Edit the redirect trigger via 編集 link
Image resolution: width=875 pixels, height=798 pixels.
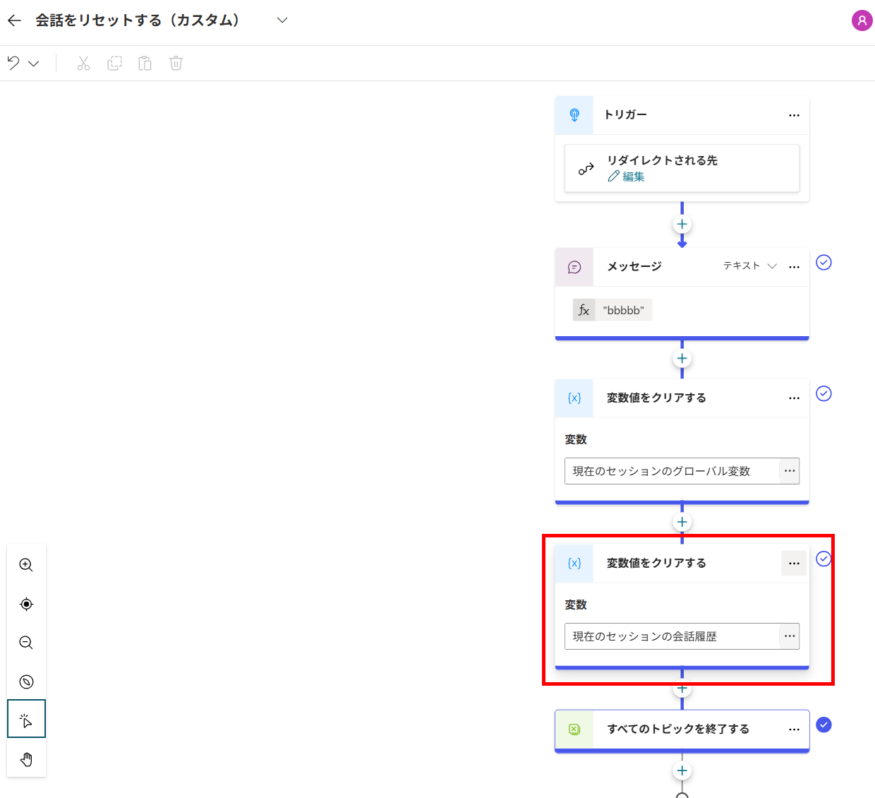[x=626, y=177]
